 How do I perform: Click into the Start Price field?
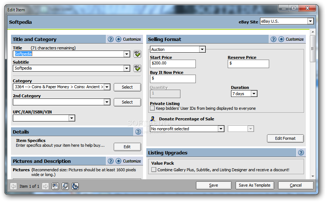tap(173, 64)
